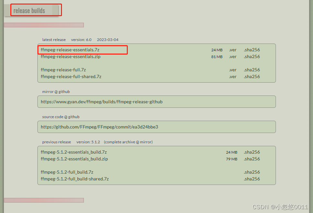Open .ver link for ffmpeg-release-essentials.7z
The image size is (313, 213).
click(x=233, y=50)
